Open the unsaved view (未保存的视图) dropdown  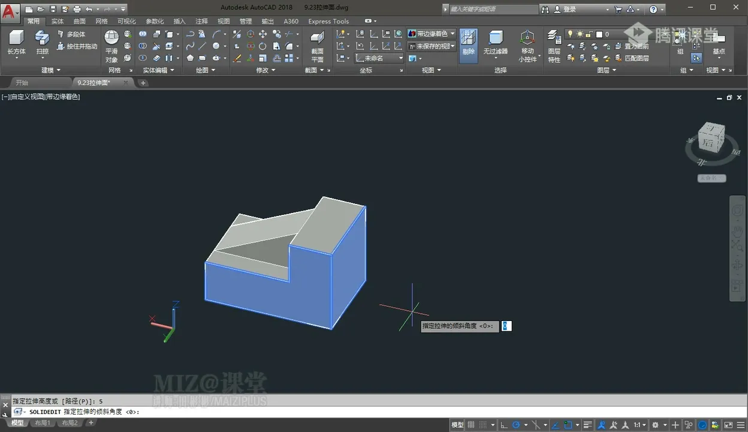[x=432, y=46]
